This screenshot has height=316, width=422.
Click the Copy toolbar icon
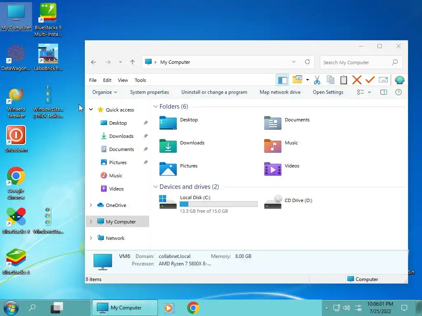pos(330,80)
